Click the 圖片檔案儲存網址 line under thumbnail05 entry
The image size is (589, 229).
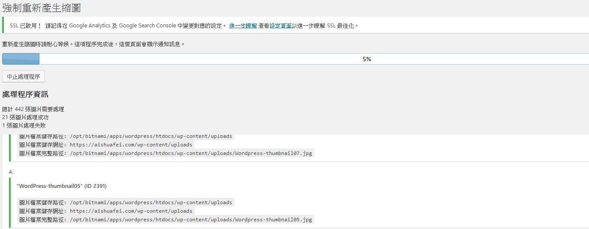click(106, 211)
